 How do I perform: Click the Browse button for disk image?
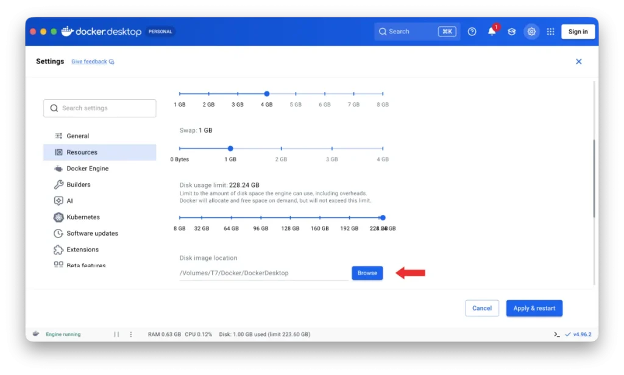[x=367, y=273]
